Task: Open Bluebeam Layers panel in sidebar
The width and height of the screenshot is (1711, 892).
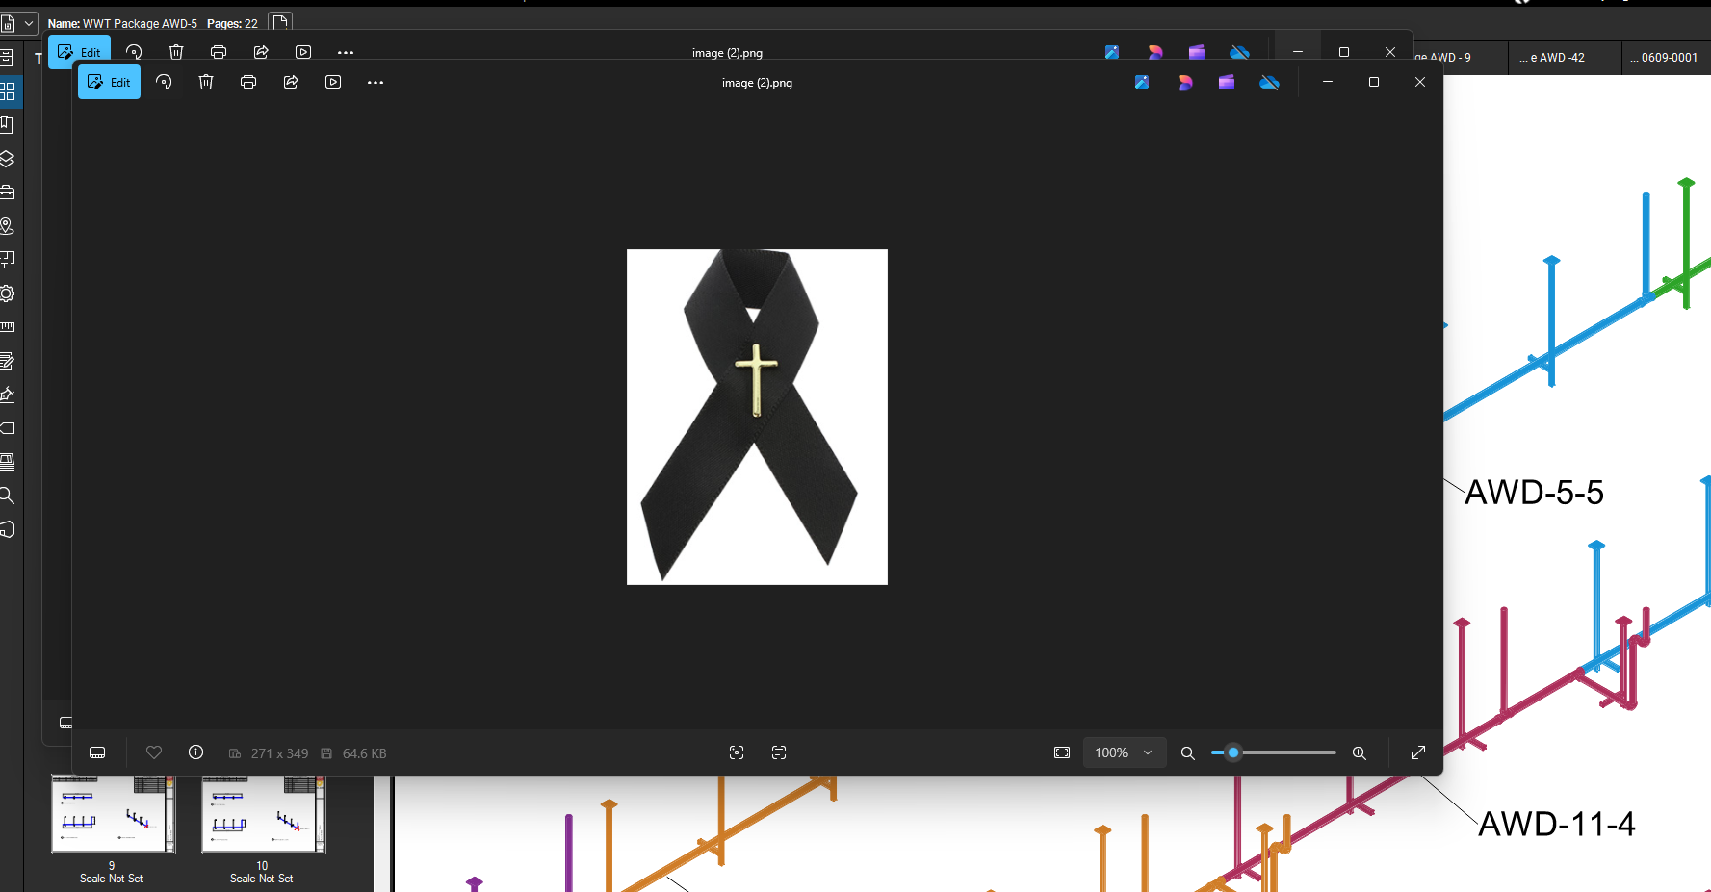Action: pos(8,159)
